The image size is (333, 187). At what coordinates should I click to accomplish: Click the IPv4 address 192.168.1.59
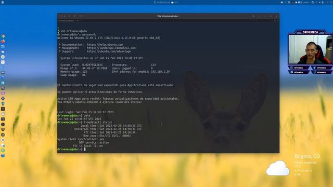[160, 72]
